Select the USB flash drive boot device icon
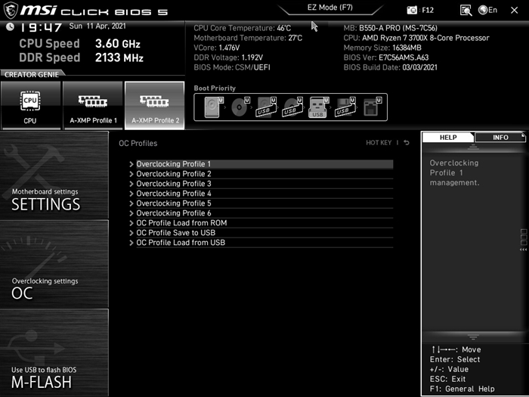 coord(317,107)
